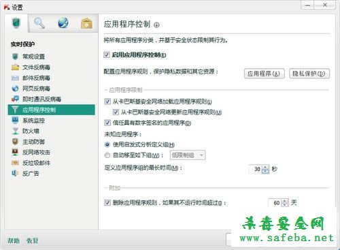The width and height of the screenshot is (340, 250).
Task: Minimize the 设置 window
Action: (x=307, y=5)
